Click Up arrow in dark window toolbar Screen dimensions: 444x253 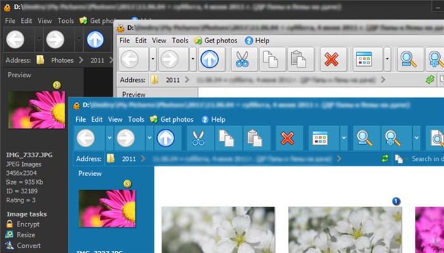95,39
